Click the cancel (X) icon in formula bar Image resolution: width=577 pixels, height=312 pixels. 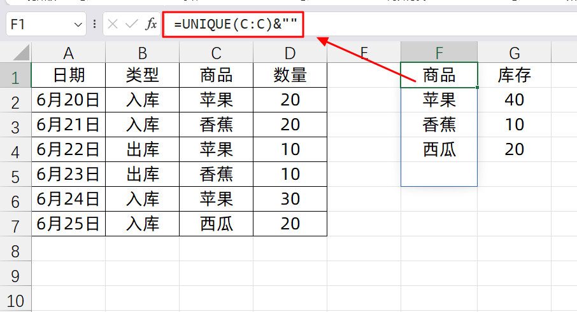click(113, 24)
